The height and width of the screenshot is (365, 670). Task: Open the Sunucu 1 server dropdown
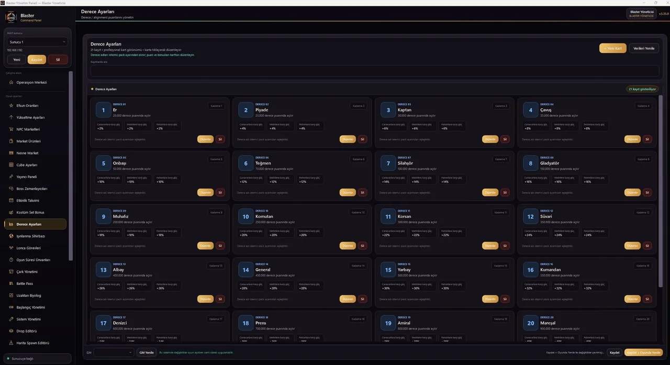pos(37,42)
